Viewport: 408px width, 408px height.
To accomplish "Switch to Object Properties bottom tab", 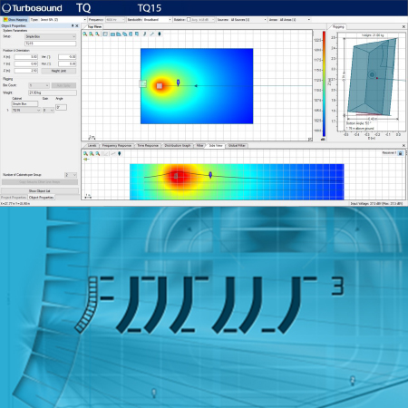I will click(42, 198).
